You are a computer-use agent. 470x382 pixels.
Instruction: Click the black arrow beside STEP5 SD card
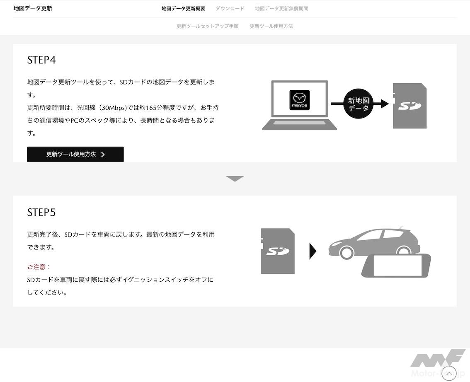[313, 251]
